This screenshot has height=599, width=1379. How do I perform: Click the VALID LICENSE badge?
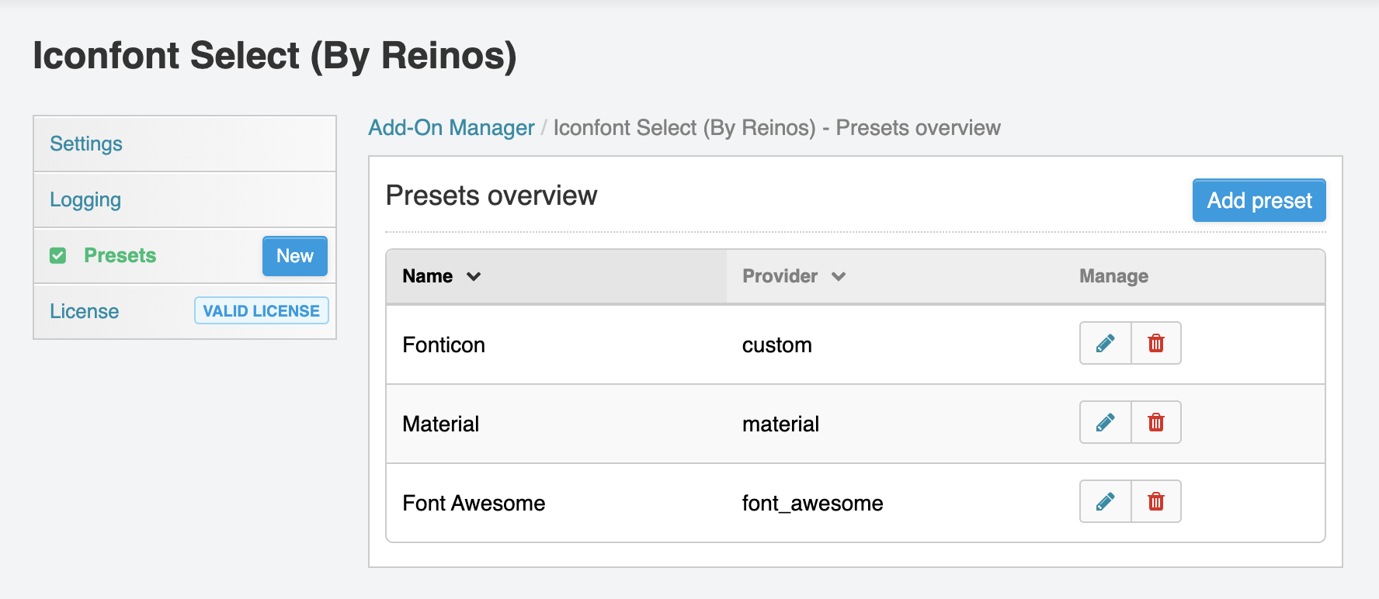[262, 310]
